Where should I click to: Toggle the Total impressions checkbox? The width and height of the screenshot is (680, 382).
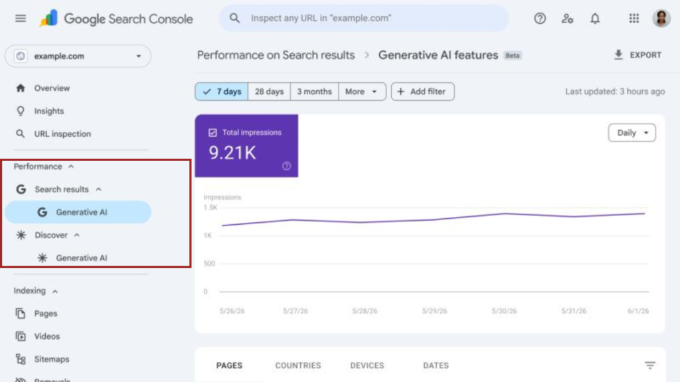212,133
